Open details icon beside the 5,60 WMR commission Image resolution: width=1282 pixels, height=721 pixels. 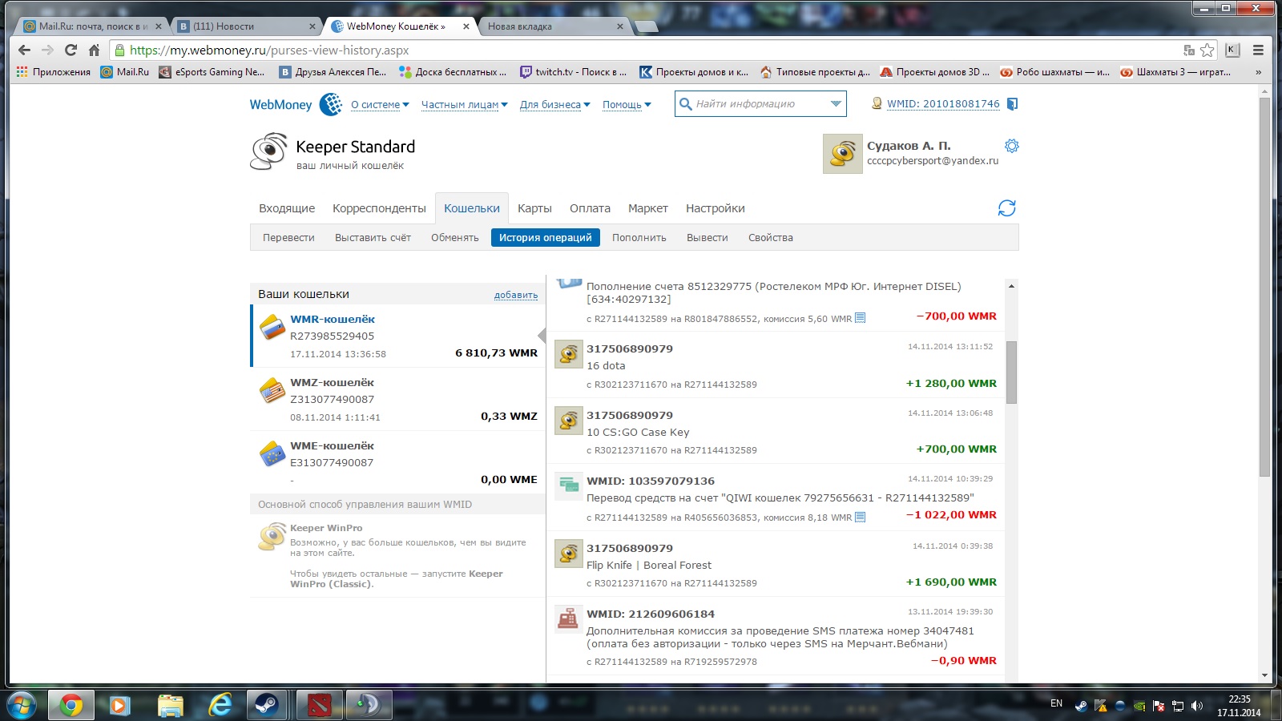pyautogui.click(x=861, y=318)
